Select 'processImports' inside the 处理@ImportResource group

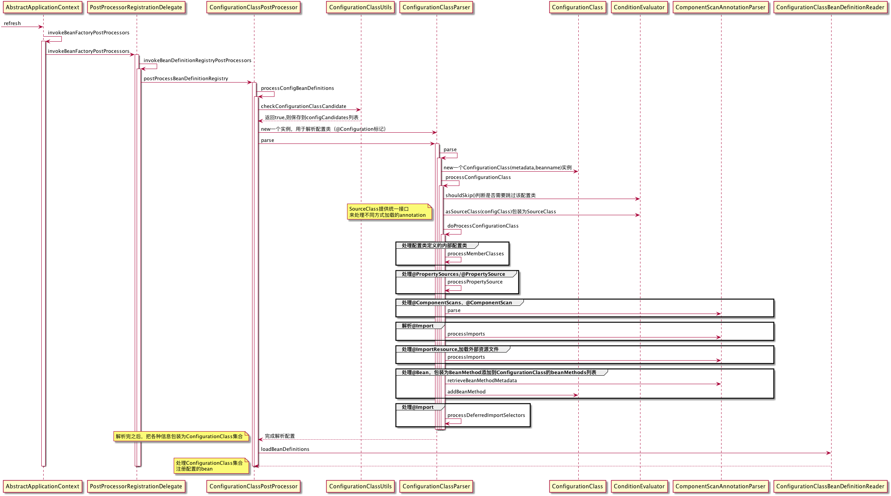[x=466, y=357]
